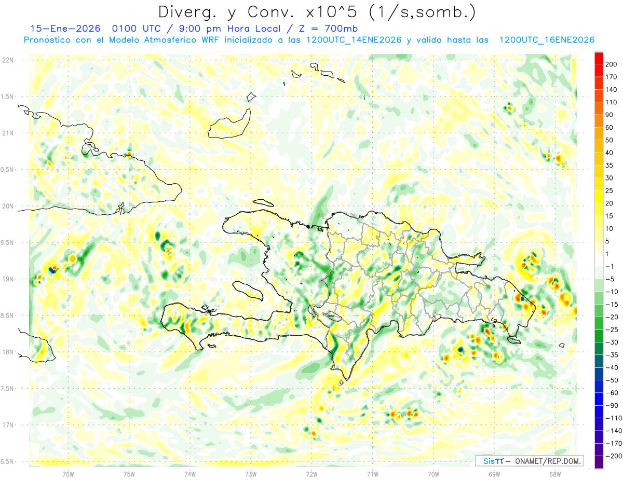The height and width of the screenshot is (481, 623).
Task: Click the '-90' color bar value
Action: coord(612,405)
